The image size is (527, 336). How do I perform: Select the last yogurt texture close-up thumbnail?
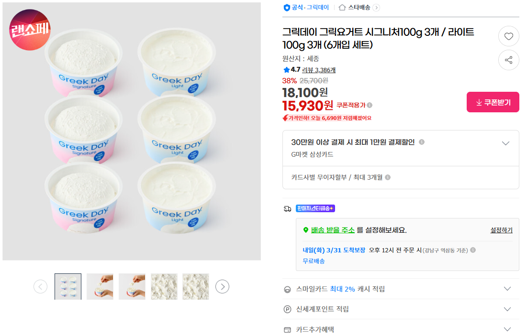[x=196, y=286]
